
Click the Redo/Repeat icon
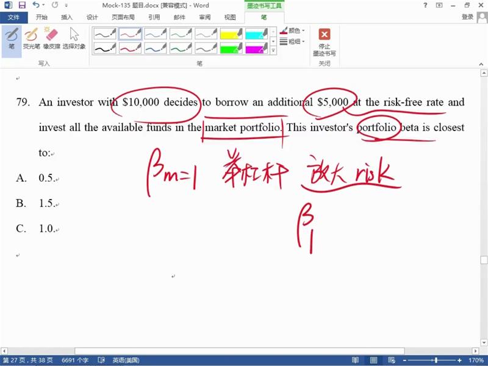pyautogui.click(x=55, y=5)
